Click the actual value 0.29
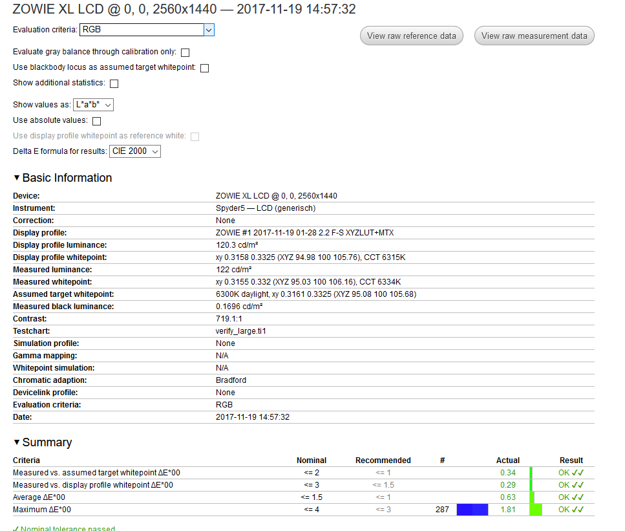The image size is (625, 531). 508,485
